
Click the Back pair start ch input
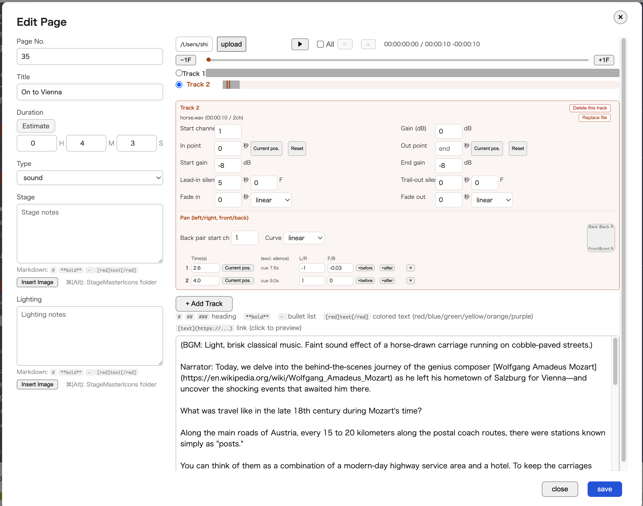[244, 238]
